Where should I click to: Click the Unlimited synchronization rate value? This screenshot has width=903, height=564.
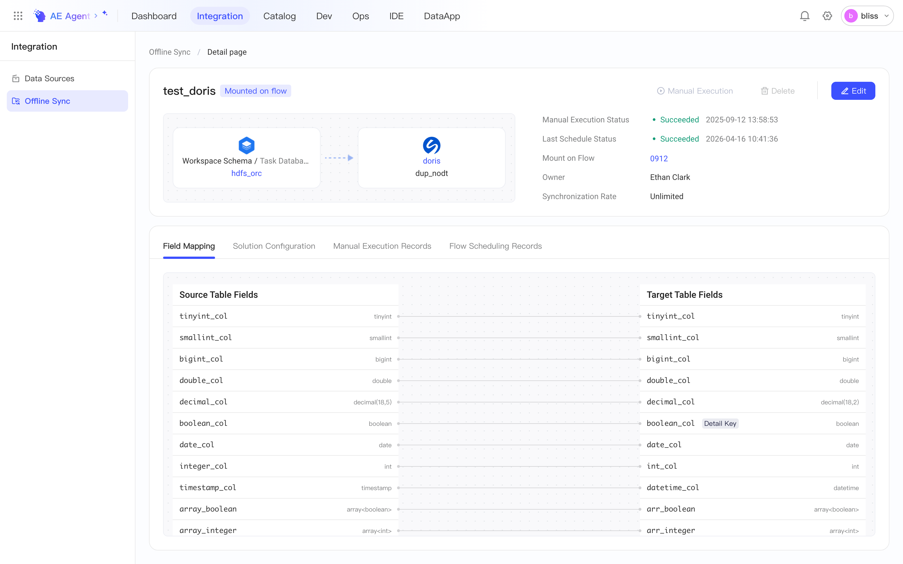667,197
